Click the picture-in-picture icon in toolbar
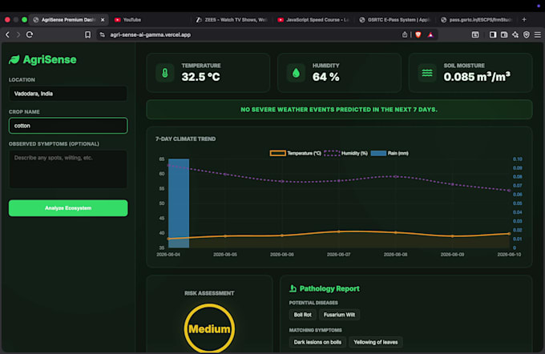Viewport: 545px width, 354px height. [x=475, y=34]
